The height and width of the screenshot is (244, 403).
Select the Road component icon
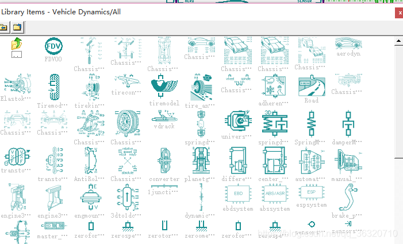tap(312, 85)
